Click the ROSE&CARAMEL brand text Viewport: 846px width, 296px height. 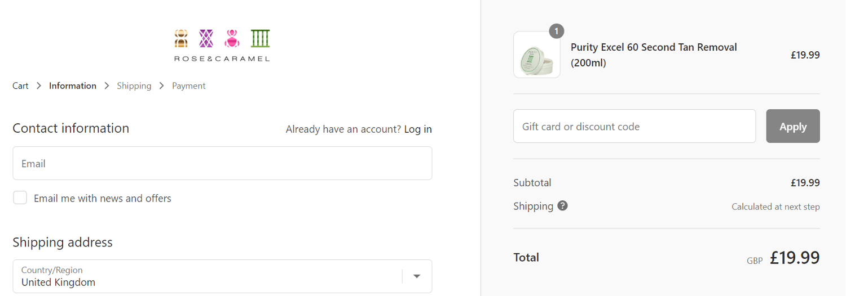point(222,59)
